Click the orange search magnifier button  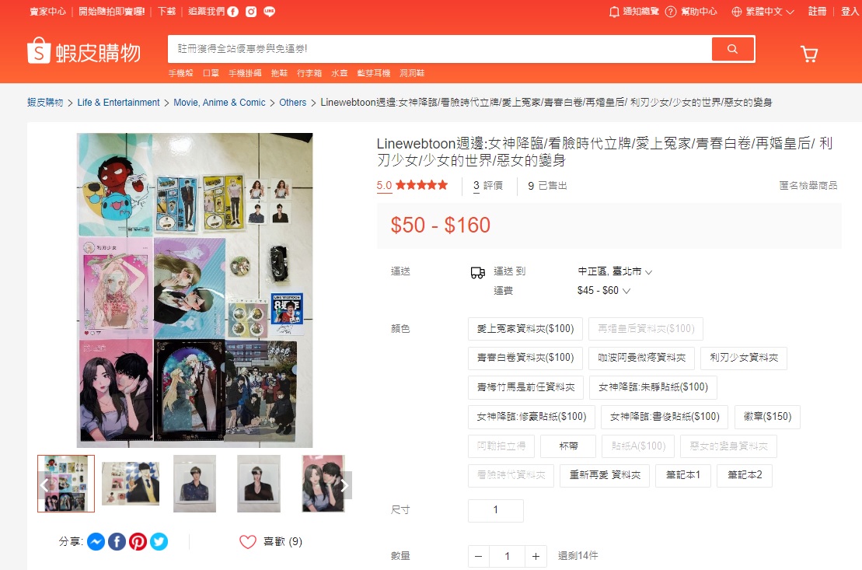tap(732, 49)
